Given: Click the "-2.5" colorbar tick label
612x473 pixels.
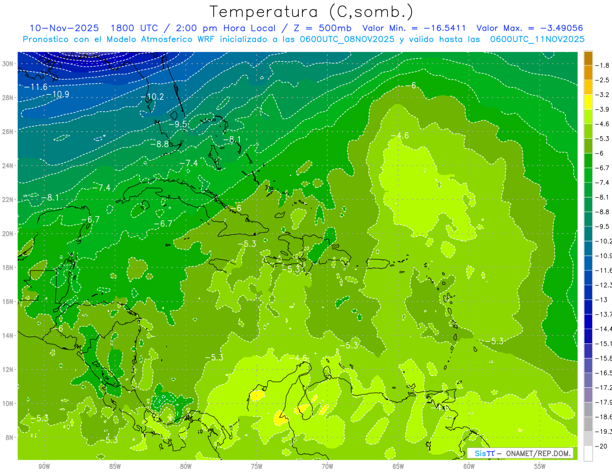Looking at the screenshot, I should point(602,80).
